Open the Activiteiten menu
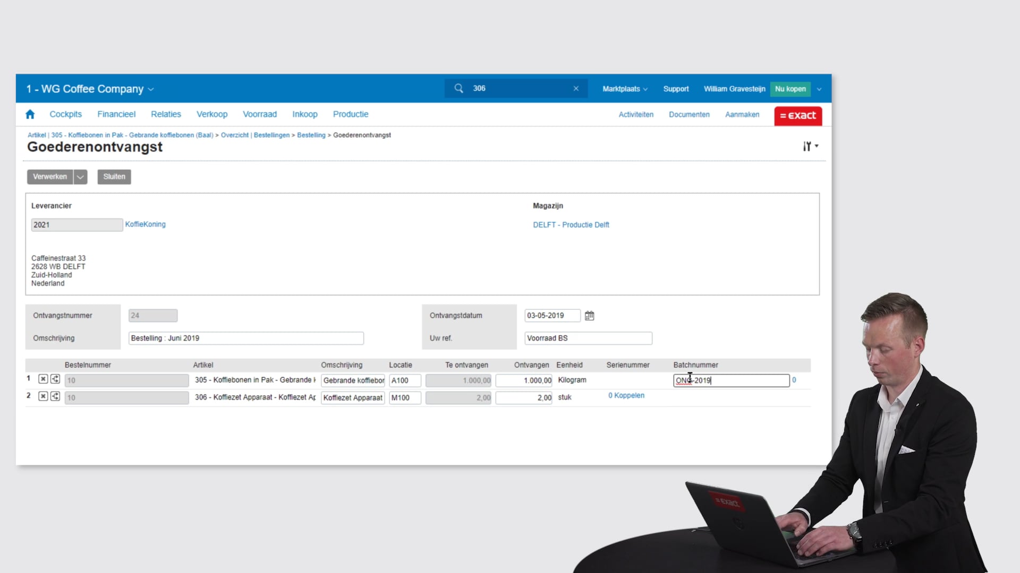Screen dimensions: 1020x573 (x=636, y=115)
